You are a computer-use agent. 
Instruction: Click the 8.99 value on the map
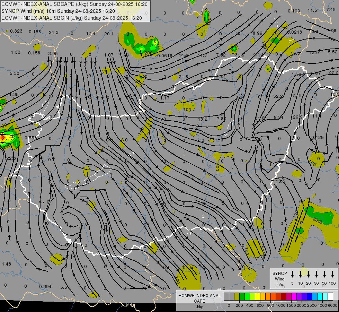258,33
